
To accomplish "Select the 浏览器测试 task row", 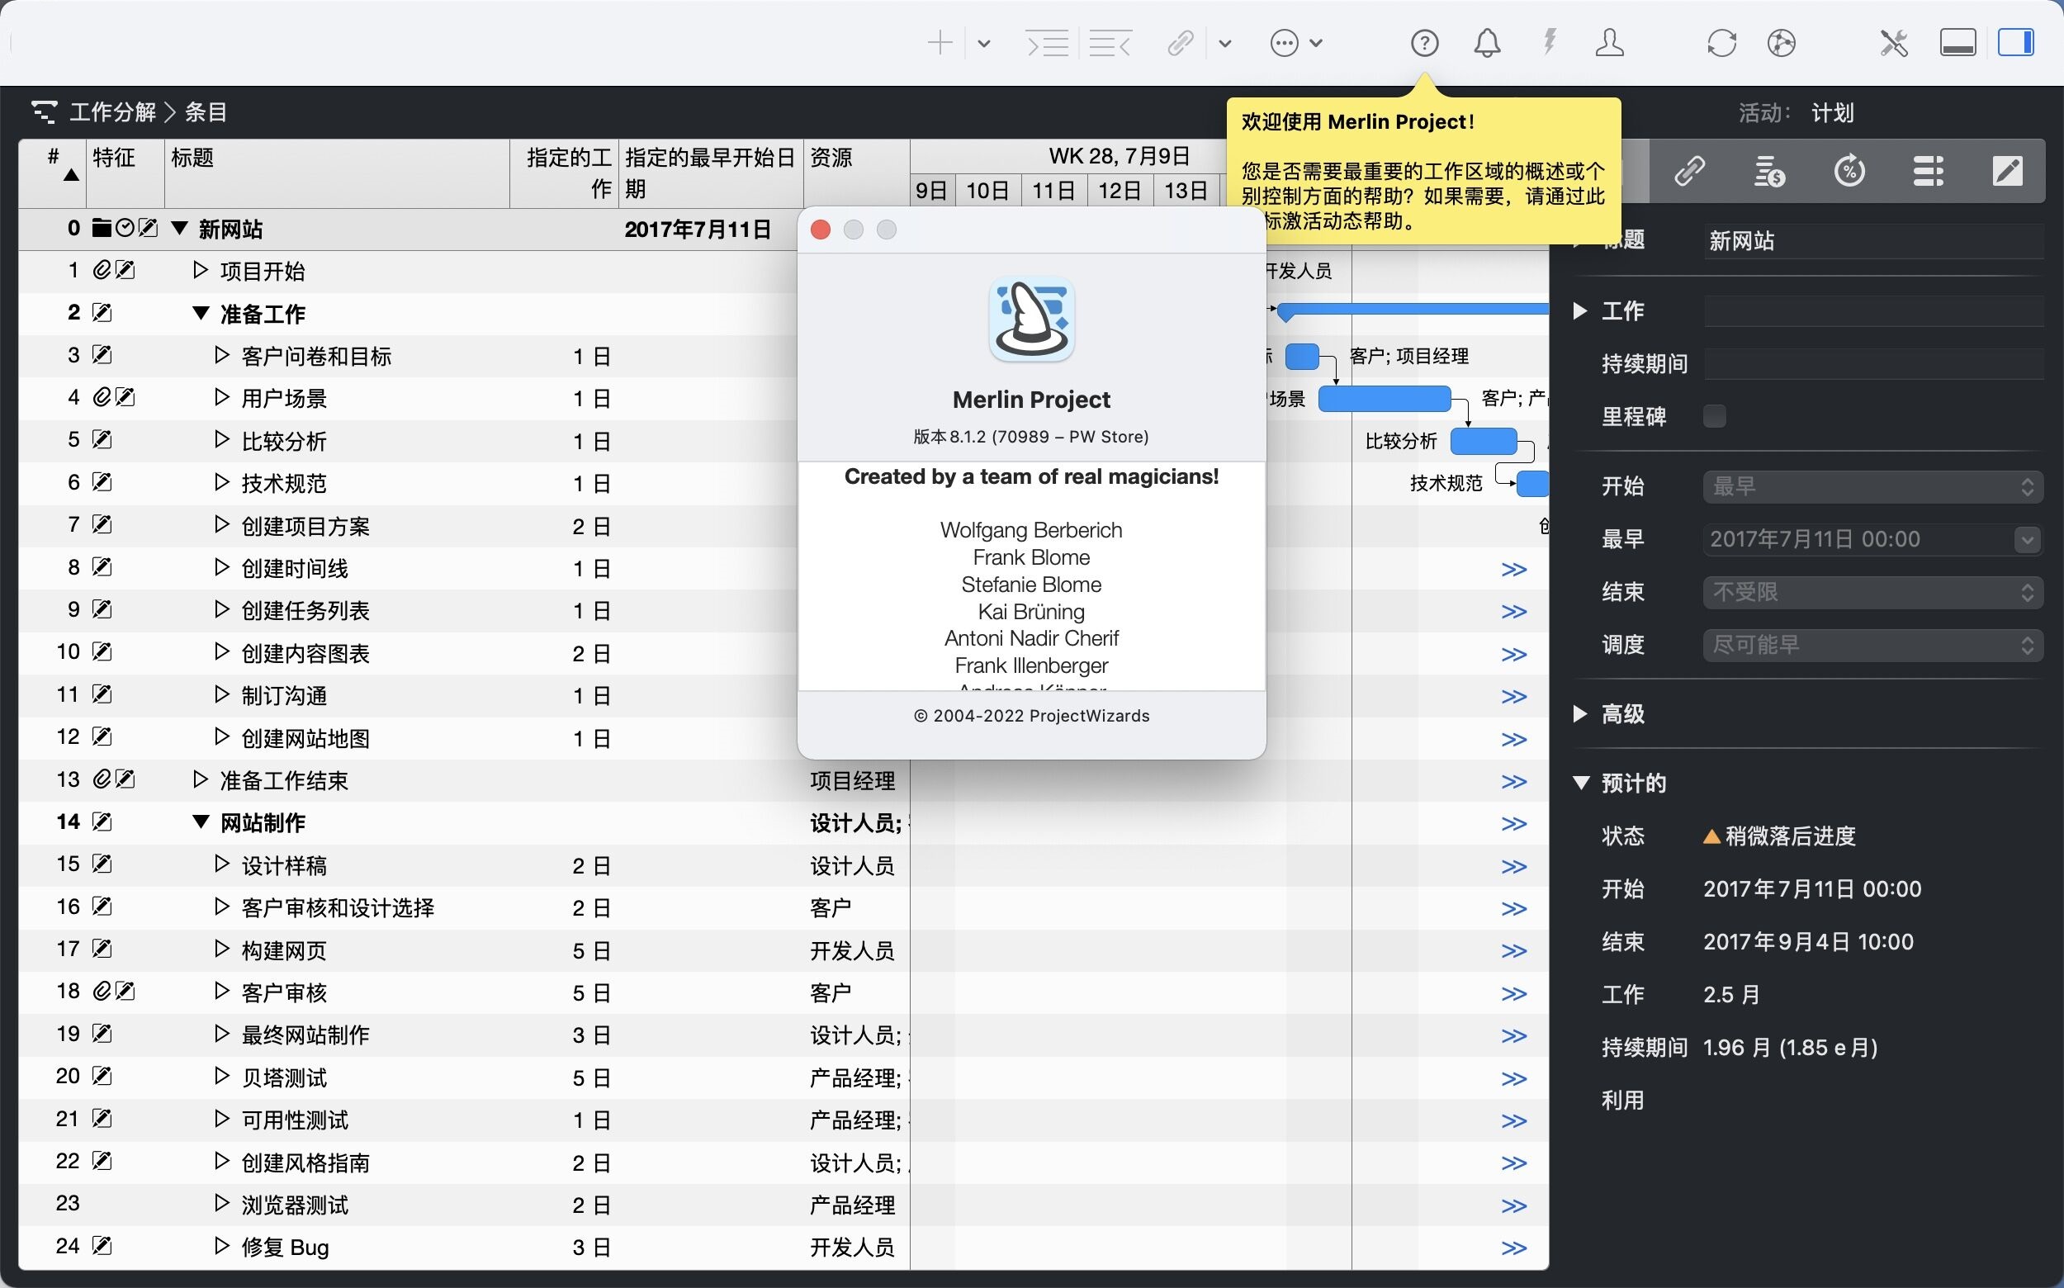I will click(463, 1205).
